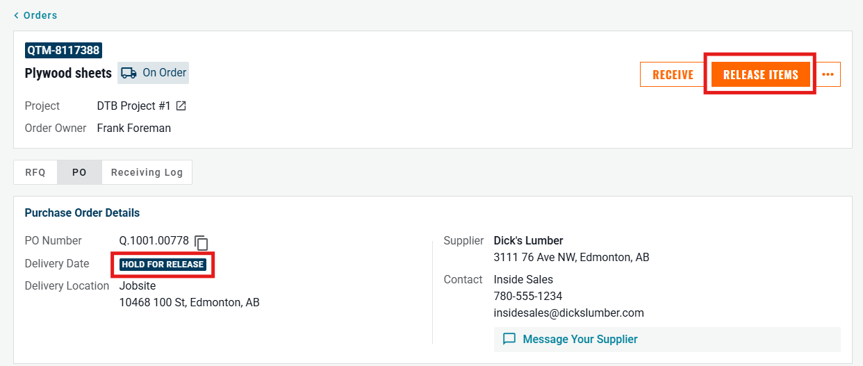
Task: Copy PO number with clipboard icon
Action: point(202,242)
